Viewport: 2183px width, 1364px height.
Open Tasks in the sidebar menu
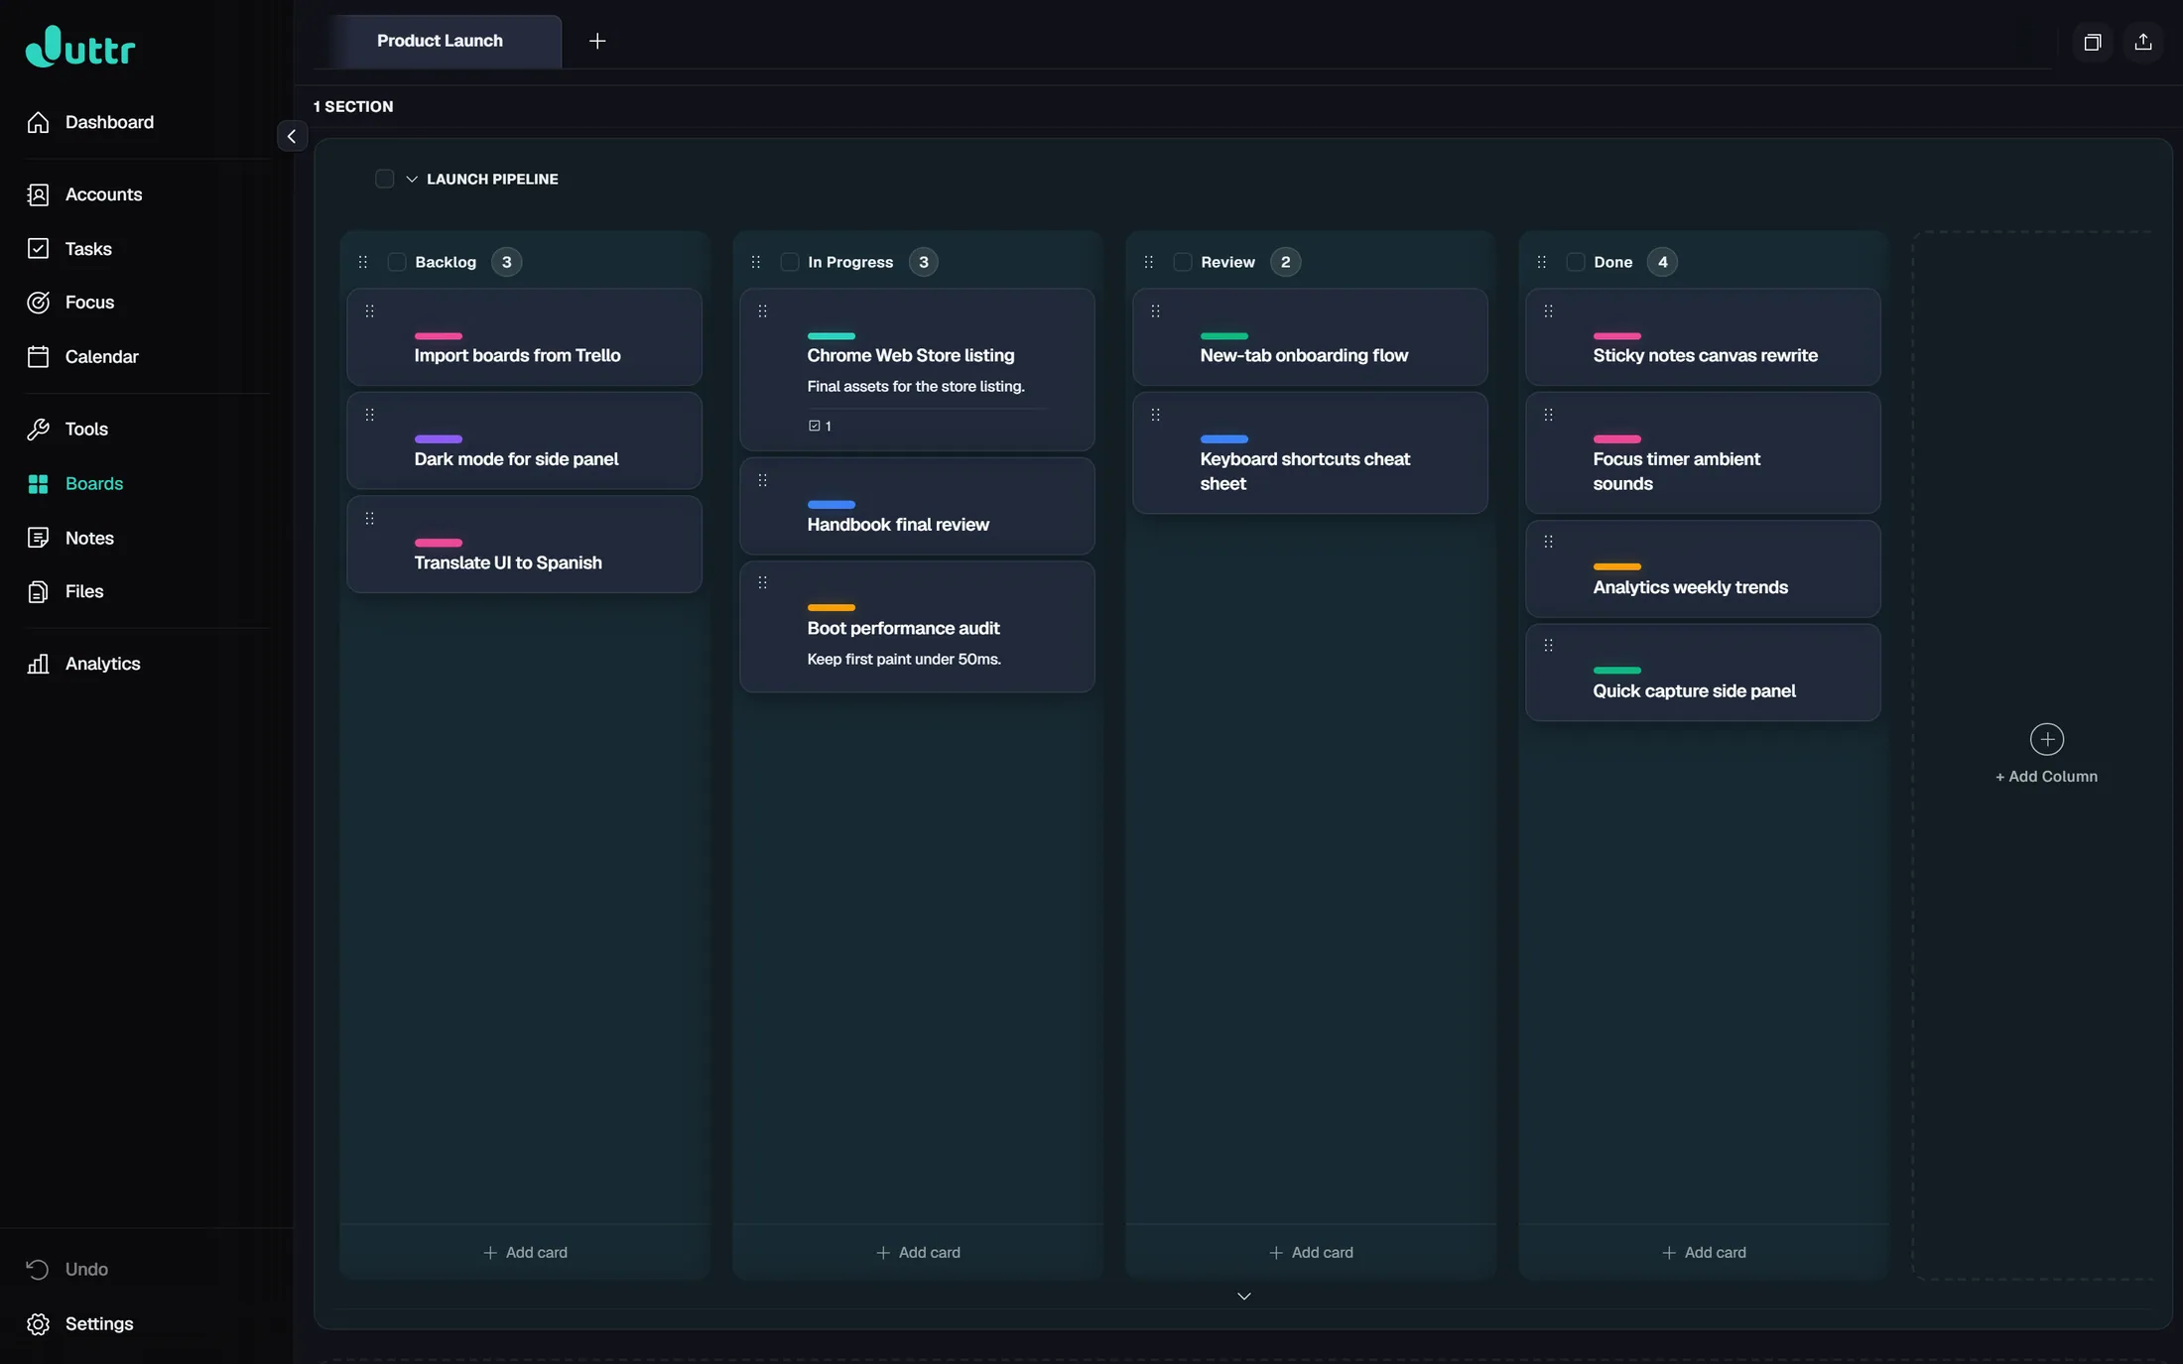(88, 249)
